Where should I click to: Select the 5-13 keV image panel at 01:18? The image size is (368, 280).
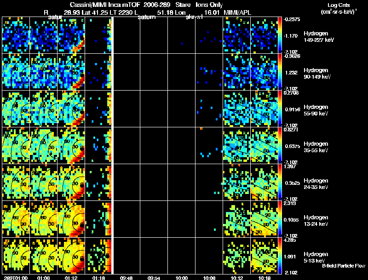click(x=98, y=256)
